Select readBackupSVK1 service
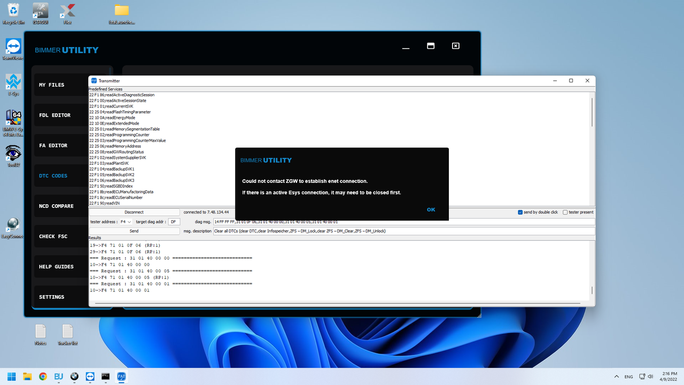 tap(112, 169)
